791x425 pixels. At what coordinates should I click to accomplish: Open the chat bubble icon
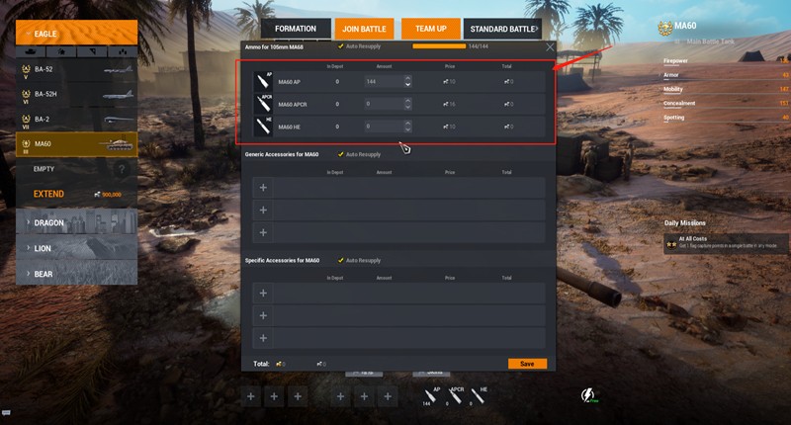6,413
